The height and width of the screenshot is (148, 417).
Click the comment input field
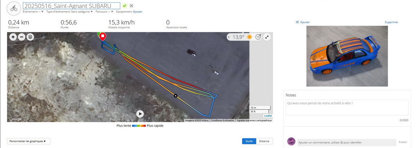coord(346,142)
